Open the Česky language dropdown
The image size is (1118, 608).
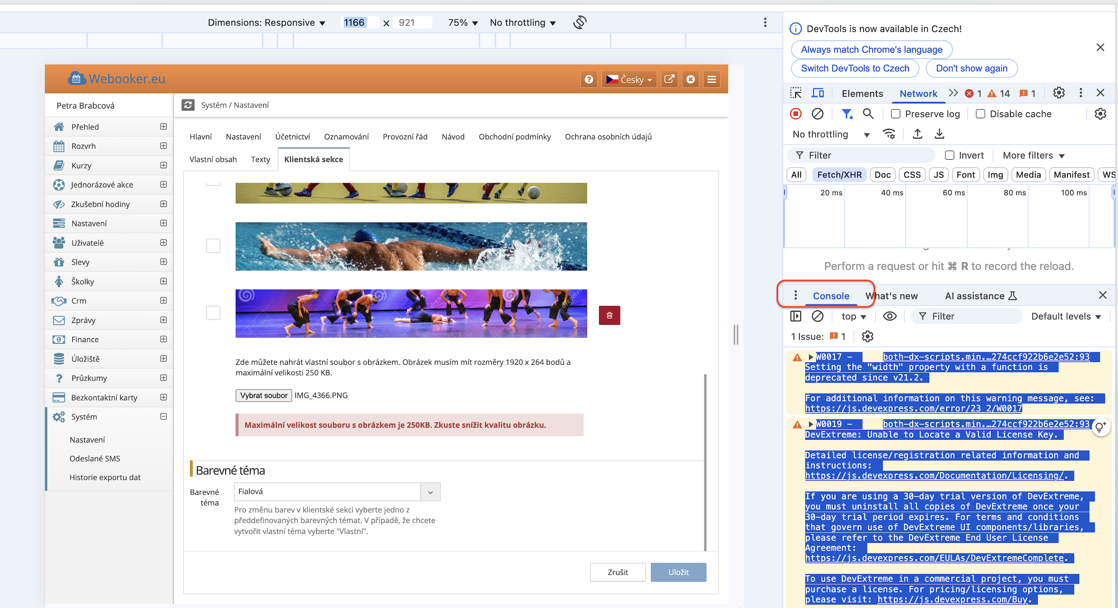coord(629,80)
